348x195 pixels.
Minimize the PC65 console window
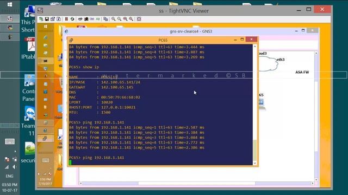tap(235, 40)
